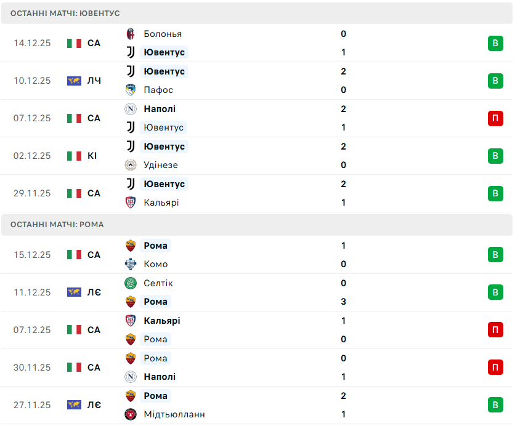Select the Останні матчі: Рома header
515x426 pixels.
pyautogui.click(x=57, y=225)
